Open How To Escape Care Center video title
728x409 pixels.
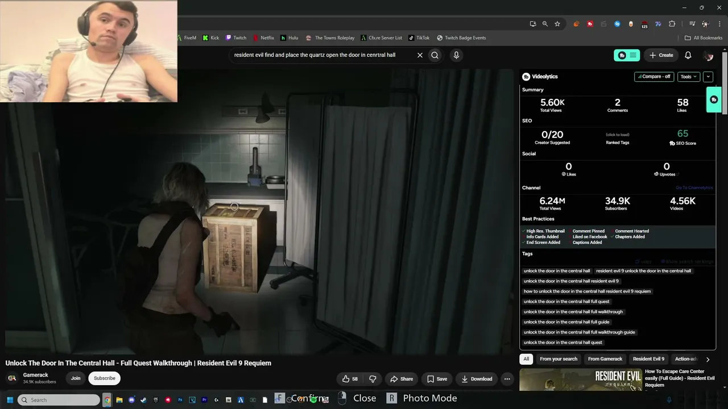pos(680,378)
